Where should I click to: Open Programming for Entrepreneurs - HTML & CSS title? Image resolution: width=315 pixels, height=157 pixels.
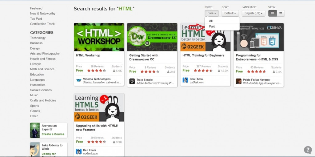[x=257, y=57]
